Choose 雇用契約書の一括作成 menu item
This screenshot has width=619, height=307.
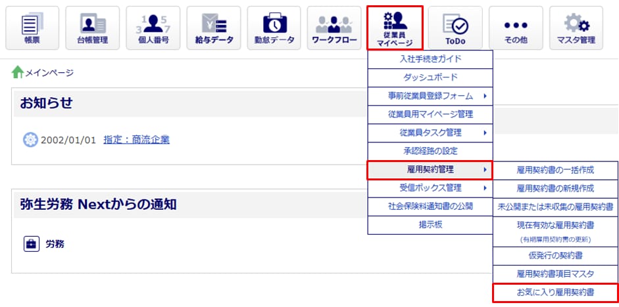pyautogui.click(x=555, y=170)
